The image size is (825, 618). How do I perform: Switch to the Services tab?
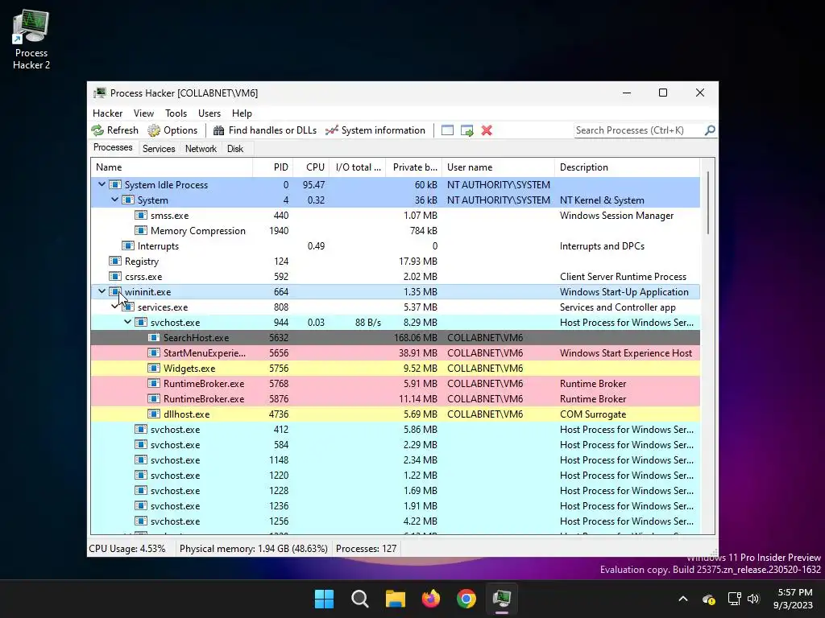coord(159,149)
